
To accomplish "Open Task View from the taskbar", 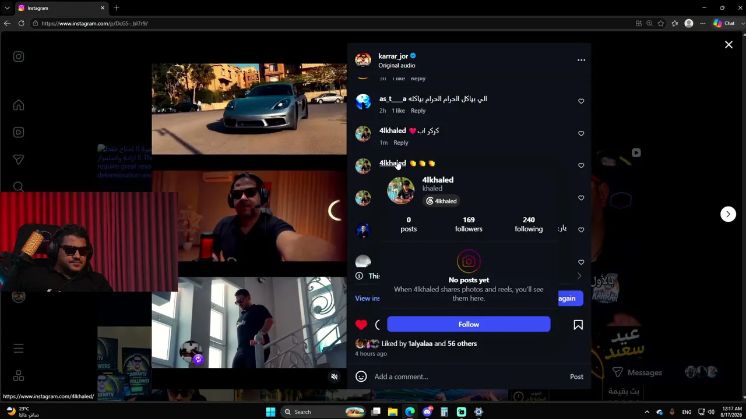I will 376,412.
